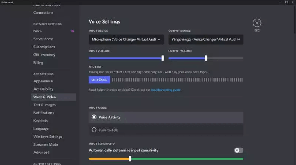296x165 pixels.
Task: Open the Streamer Mode settings
Action: [x=45, y=144]
